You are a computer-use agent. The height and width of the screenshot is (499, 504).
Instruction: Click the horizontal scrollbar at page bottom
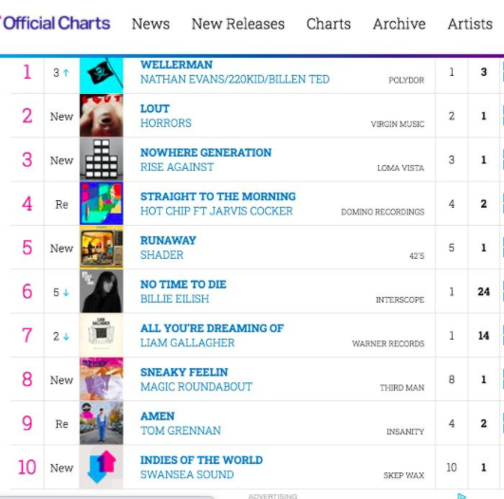click(x=107, y=497)
